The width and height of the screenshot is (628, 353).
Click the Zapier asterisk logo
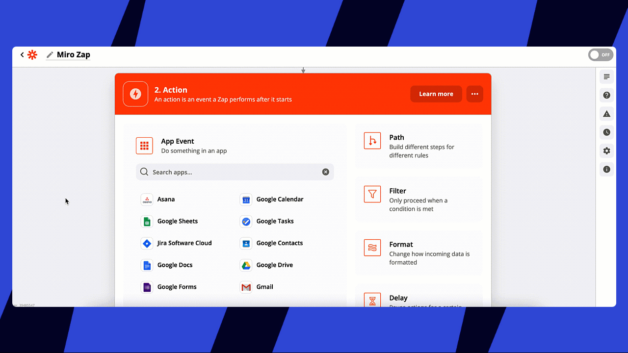(x=32, y=55)
